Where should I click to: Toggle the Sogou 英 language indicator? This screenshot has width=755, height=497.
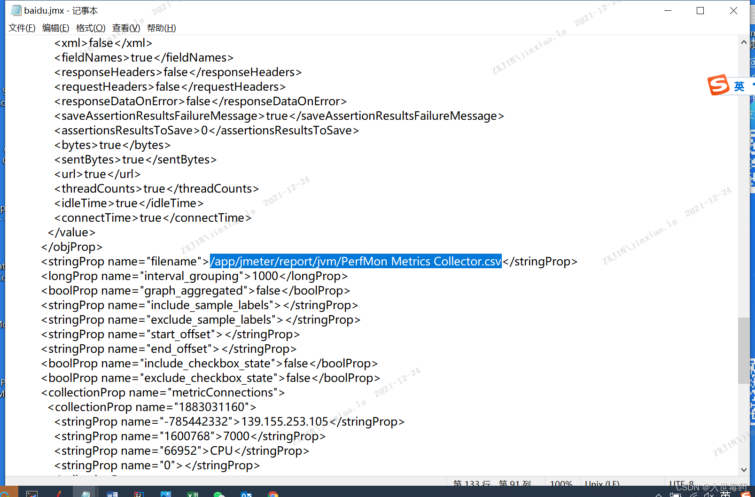coord(739,86)
